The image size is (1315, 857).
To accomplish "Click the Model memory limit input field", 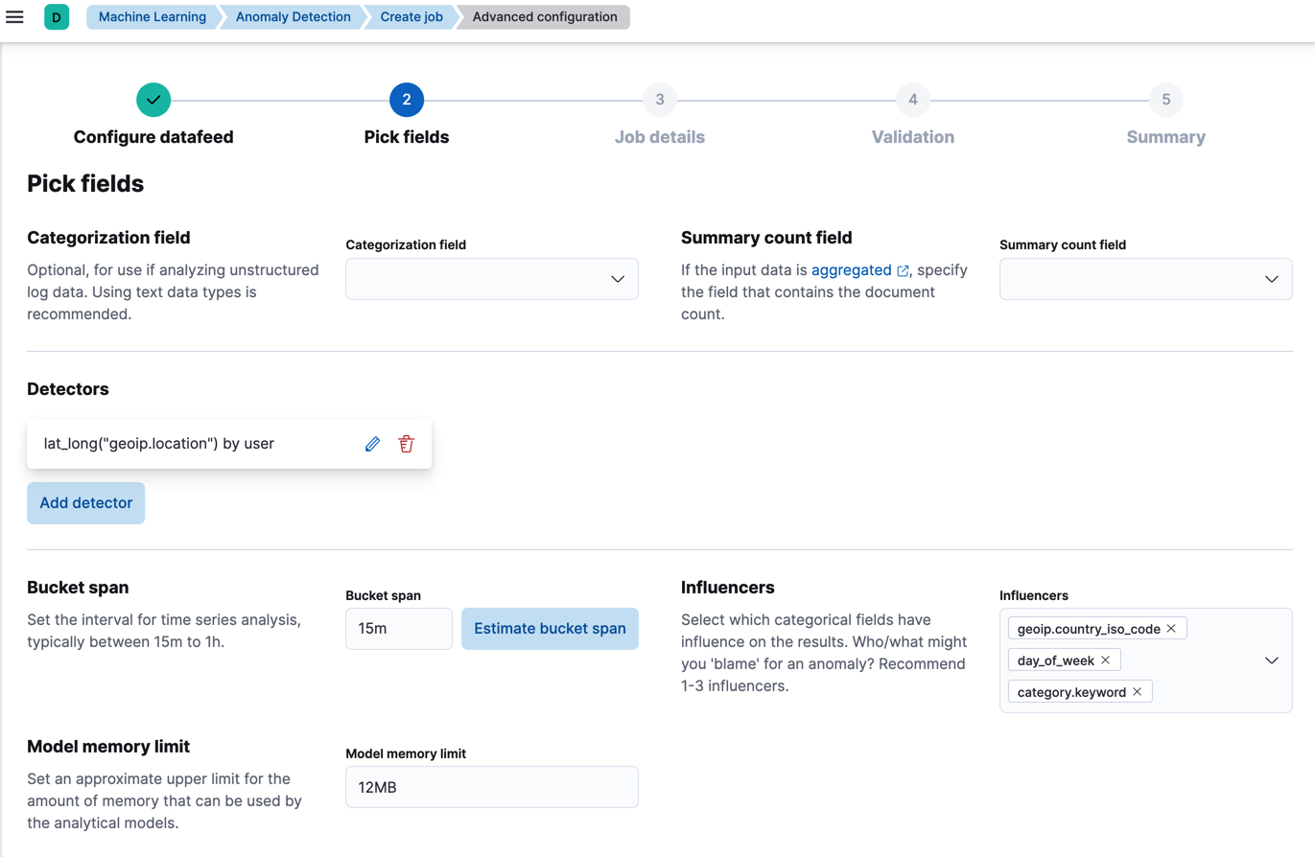I will pos(492,786).
